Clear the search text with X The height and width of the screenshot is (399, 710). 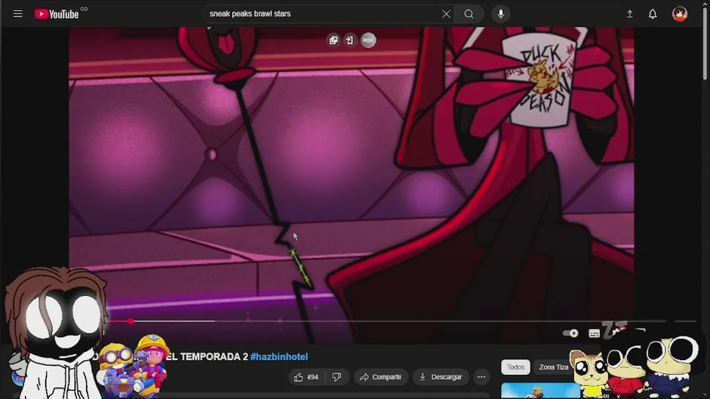click(446, 14)
